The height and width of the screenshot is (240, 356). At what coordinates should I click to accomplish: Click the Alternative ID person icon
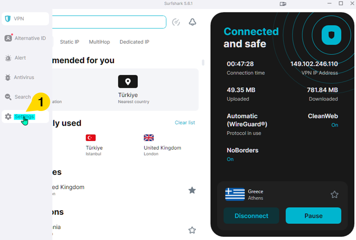[8, 38]
